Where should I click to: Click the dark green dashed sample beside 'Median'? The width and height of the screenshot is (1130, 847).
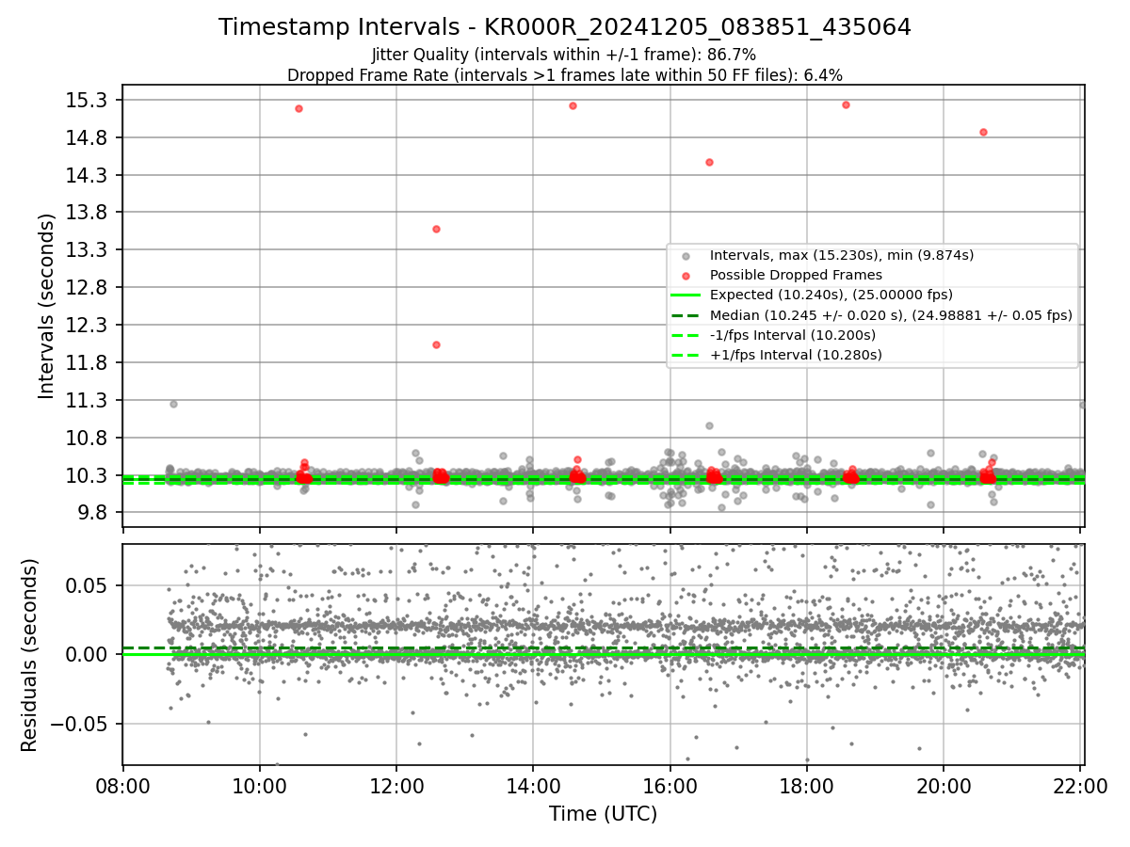coord(686,315)
